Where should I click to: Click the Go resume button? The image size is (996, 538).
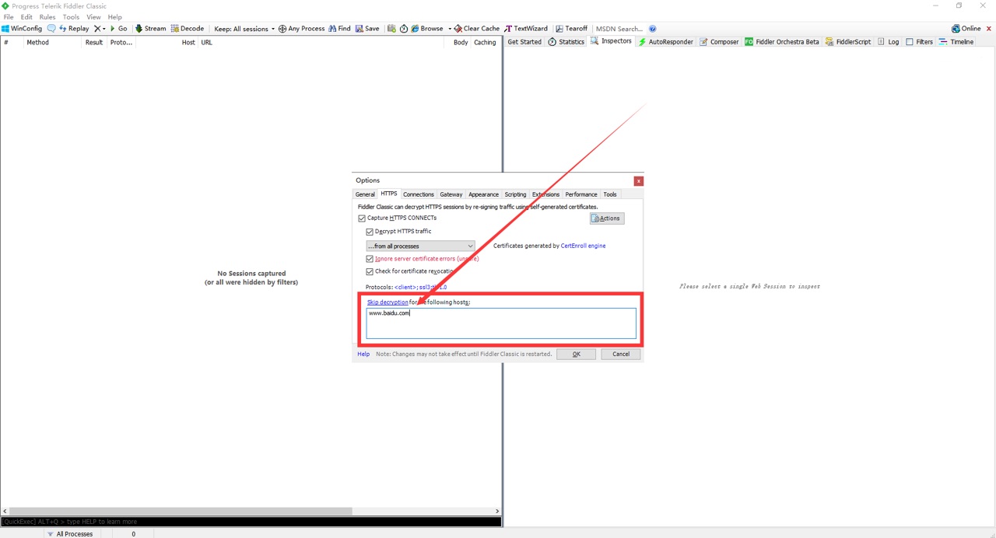coord(119,29)
